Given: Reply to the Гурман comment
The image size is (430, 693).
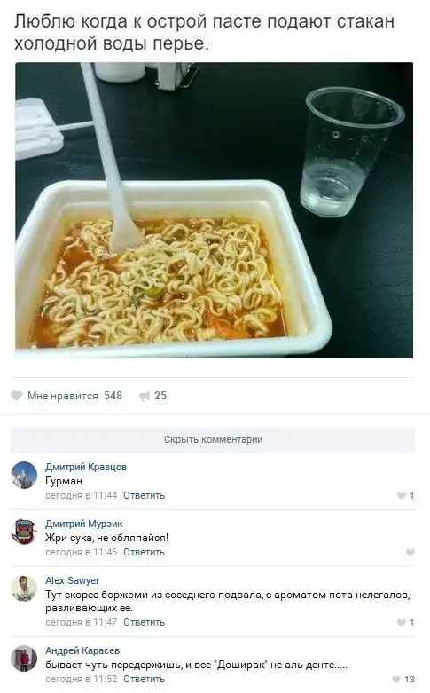Looking at the screenshot, I should pos(144,495).
